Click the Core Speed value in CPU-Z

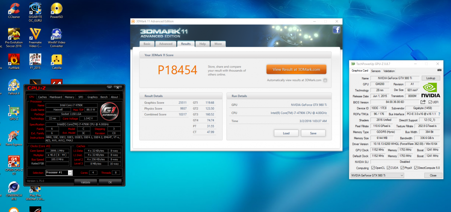tap(58, 150)
